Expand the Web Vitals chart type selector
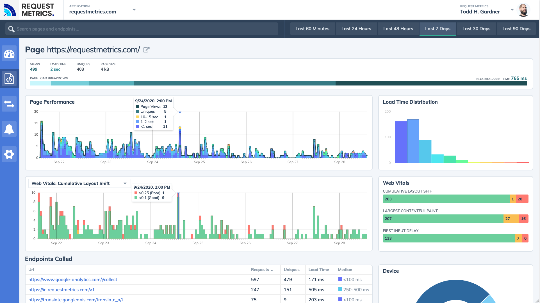This screenshot has height=303, width=540. (125, 184)
